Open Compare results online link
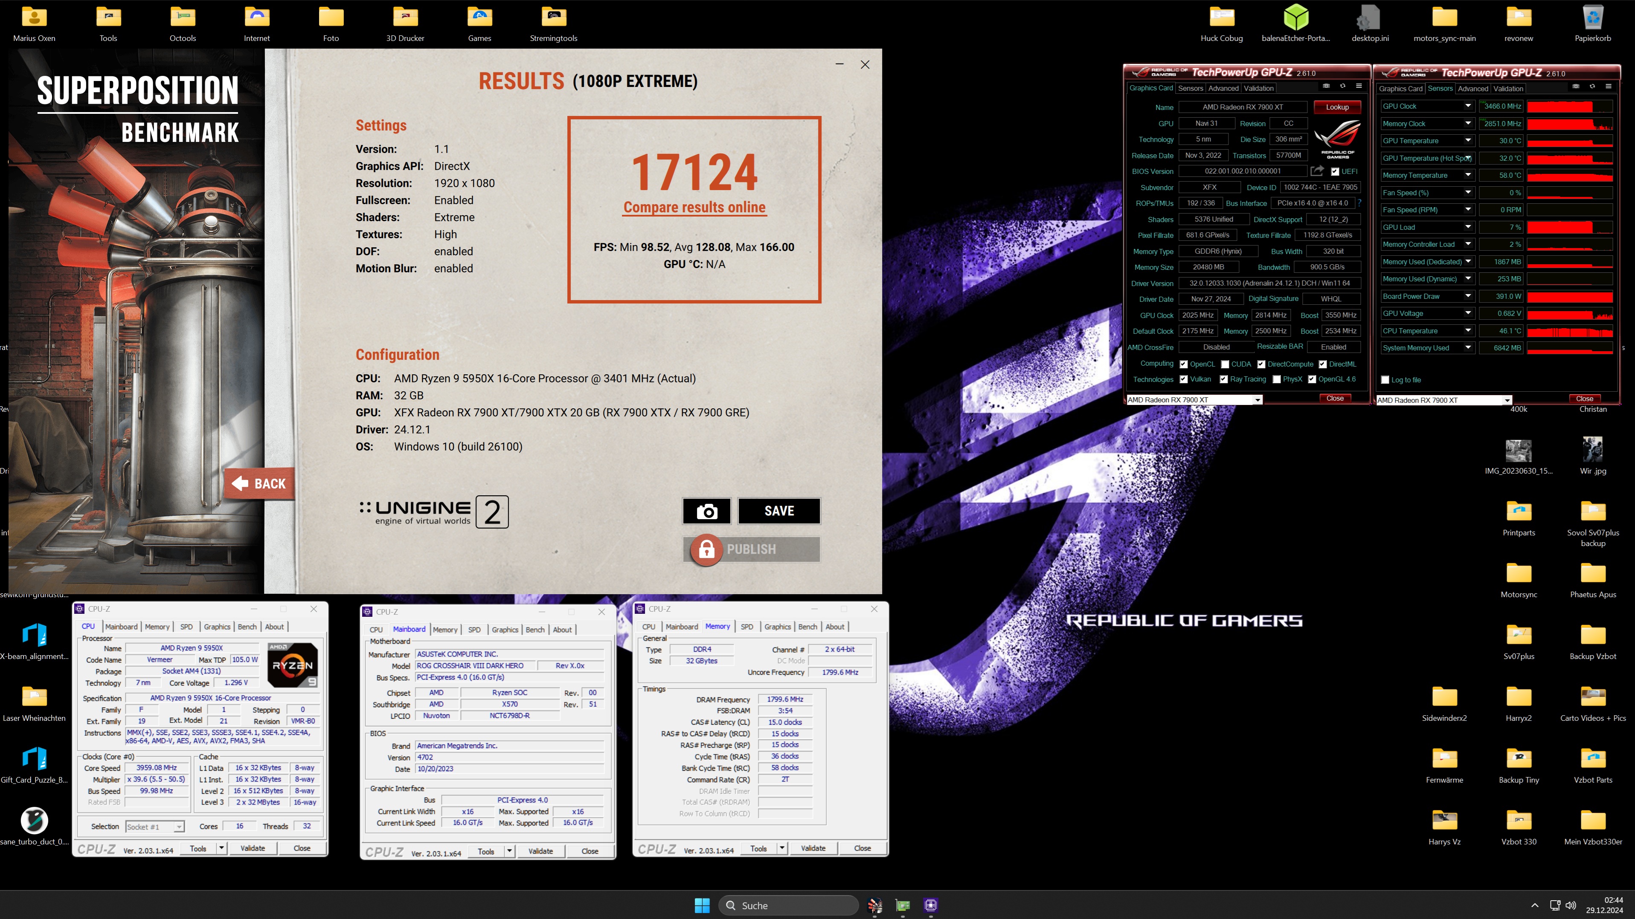 point(694,208)
